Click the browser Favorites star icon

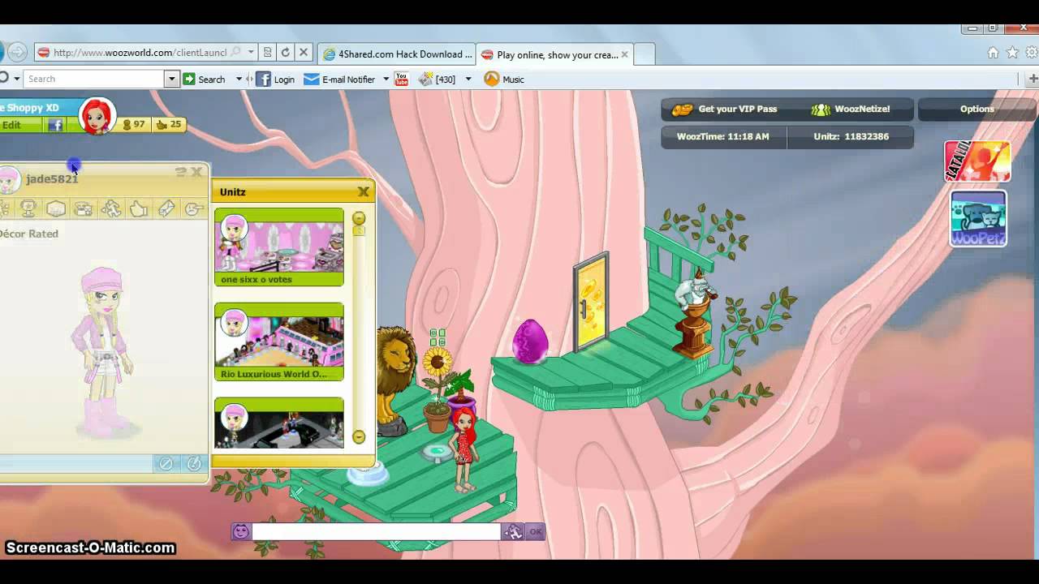[x=1012, y=53]
